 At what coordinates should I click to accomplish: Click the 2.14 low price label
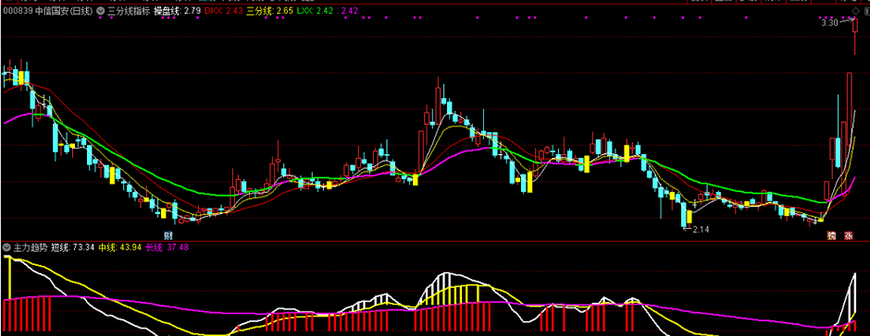click(701, 229)
